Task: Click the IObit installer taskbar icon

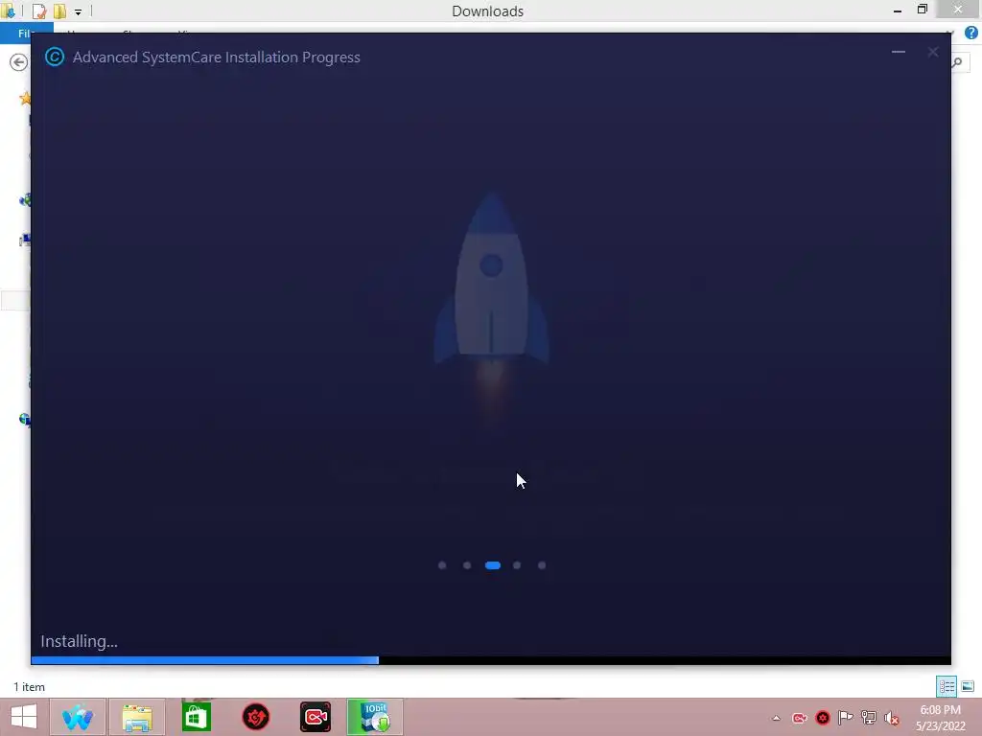Action: [375, 717]
